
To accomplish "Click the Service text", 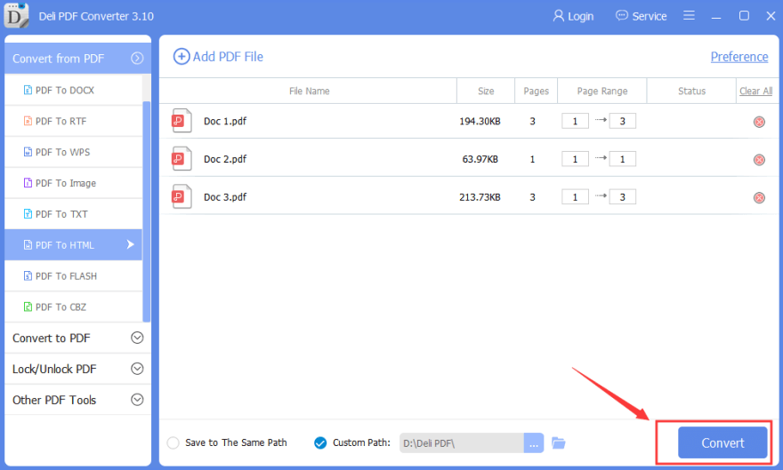I will [650, 17].
